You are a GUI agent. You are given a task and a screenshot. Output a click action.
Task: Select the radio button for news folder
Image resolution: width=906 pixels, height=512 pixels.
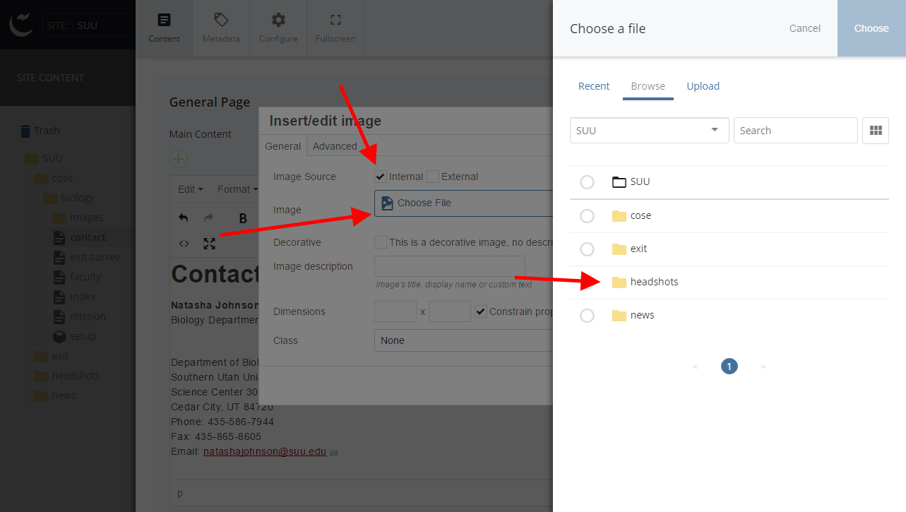587,316
